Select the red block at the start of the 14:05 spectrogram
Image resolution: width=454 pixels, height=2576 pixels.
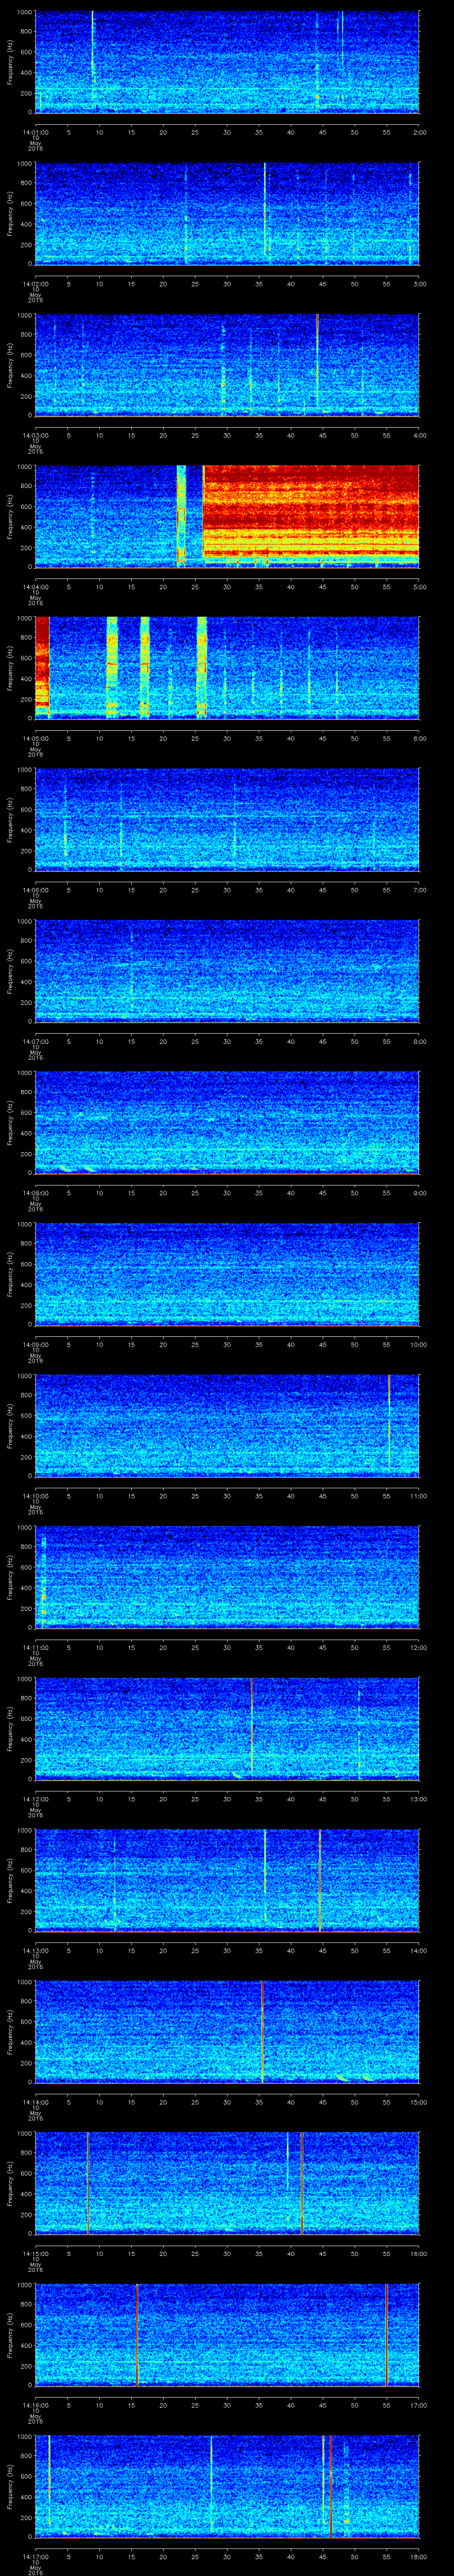pos(42,663)
